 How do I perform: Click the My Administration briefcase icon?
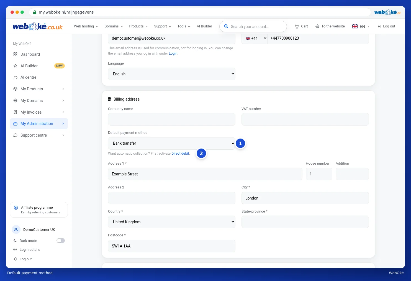[16, 124]
